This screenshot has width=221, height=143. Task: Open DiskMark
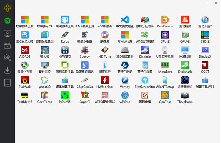[x=185, y=67]
